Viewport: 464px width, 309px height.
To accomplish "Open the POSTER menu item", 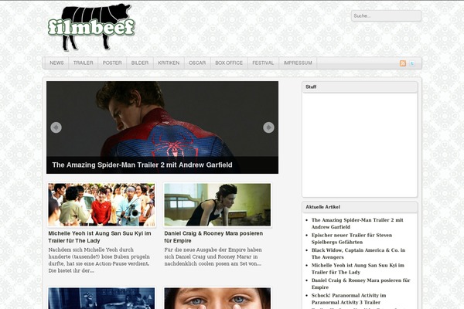I will coord(112,63).
